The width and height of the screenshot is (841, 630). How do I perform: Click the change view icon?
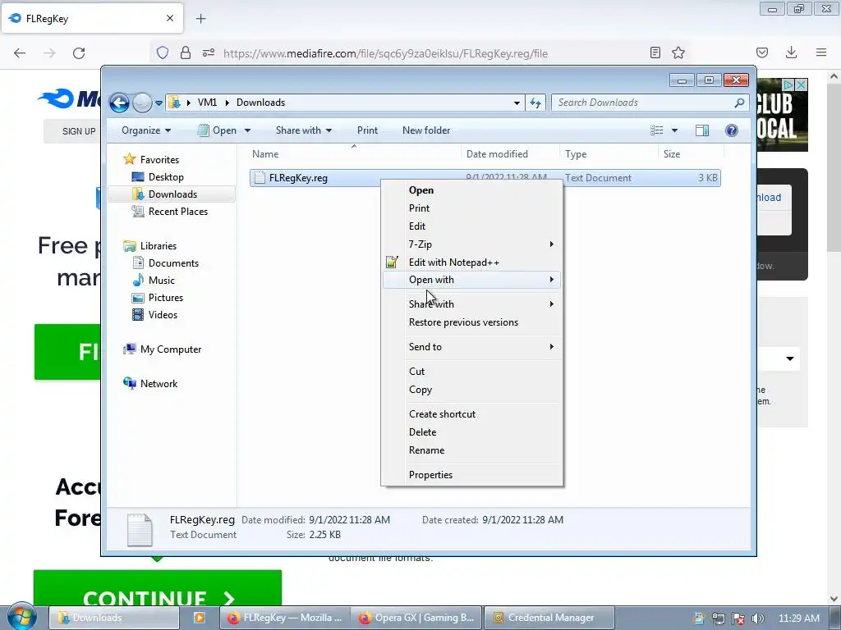[656, 130]
